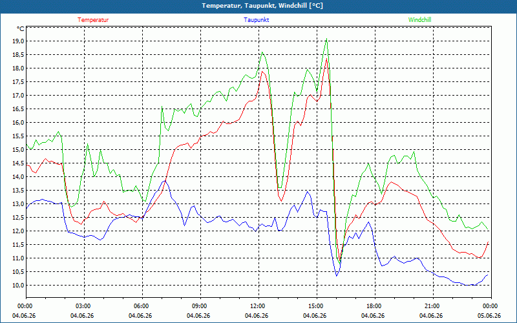This screenshot has width=517, height=323.
Task: Click the '17,5' y-axis value
Action: point(18,82)
